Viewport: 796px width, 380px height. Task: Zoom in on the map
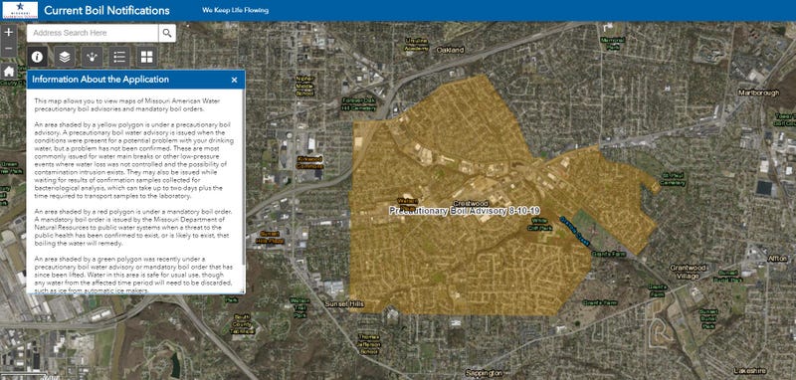(9, 33)
